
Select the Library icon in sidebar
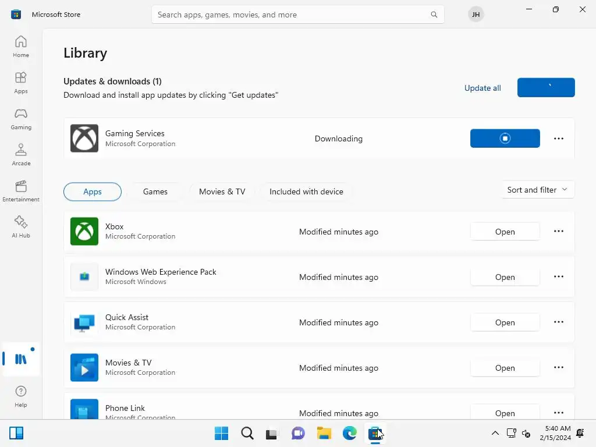pyautogui.click(x=21, y=359)
